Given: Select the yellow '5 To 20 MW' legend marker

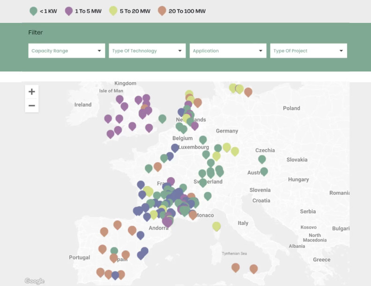Looking at the screenshot, I should [113, 11].
